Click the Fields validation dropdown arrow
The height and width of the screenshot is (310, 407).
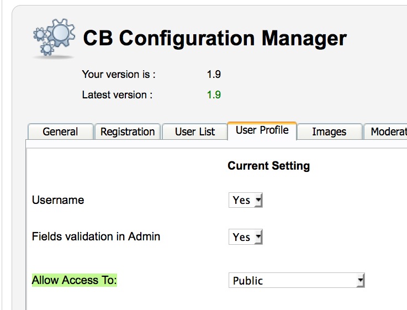[x=258, y=237]
